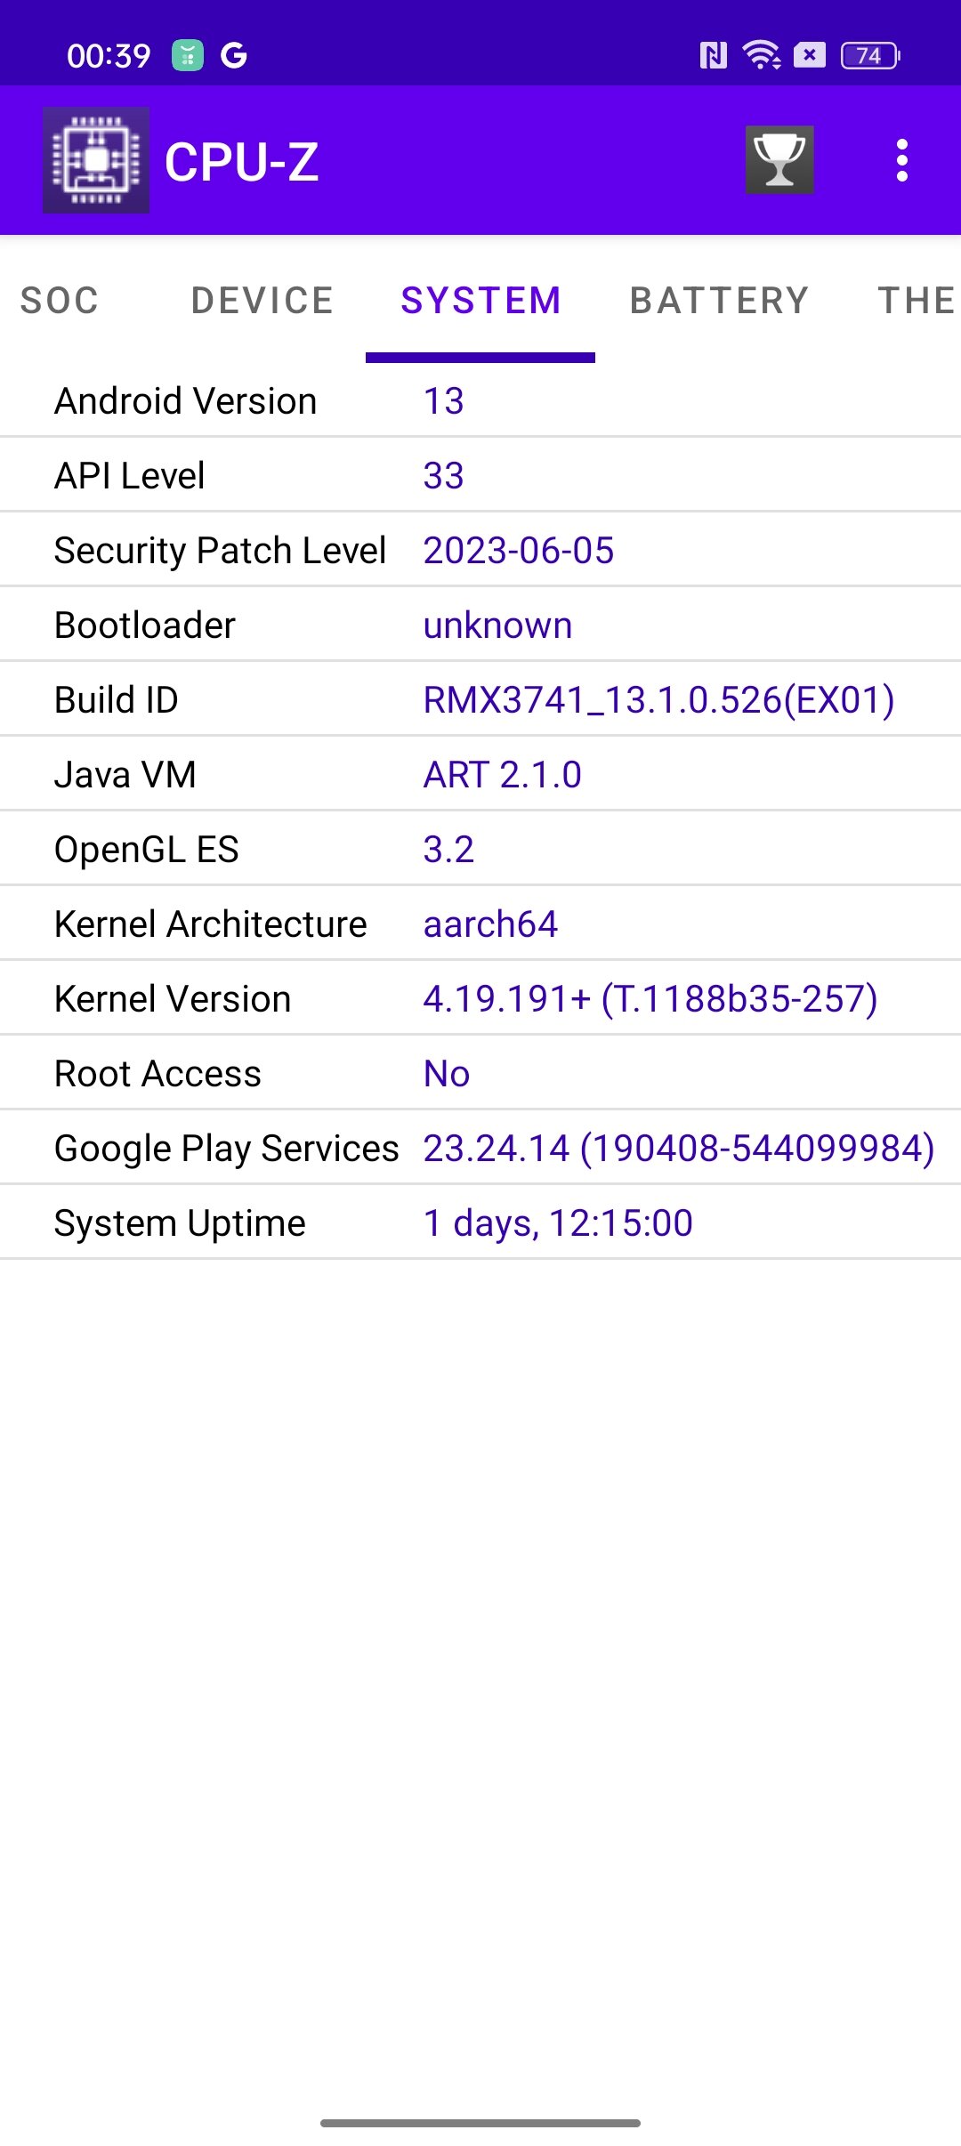Open the trophy benchmark icon
The height and width of the screenshot is (2146, 961).
coord(779,160)
